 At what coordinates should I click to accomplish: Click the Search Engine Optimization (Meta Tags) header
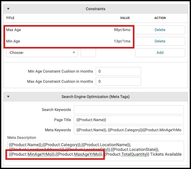click(96, 97)
